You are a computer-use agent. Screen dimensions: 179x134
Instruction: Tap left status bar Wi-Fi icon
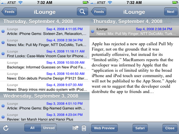coord(20,3)
